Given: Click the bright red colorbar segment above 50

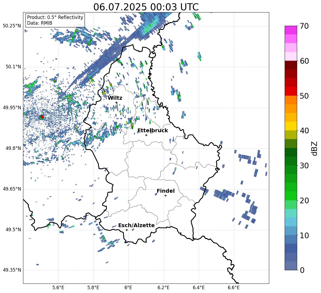Looking at the screenshot, I should coord(291,91).
